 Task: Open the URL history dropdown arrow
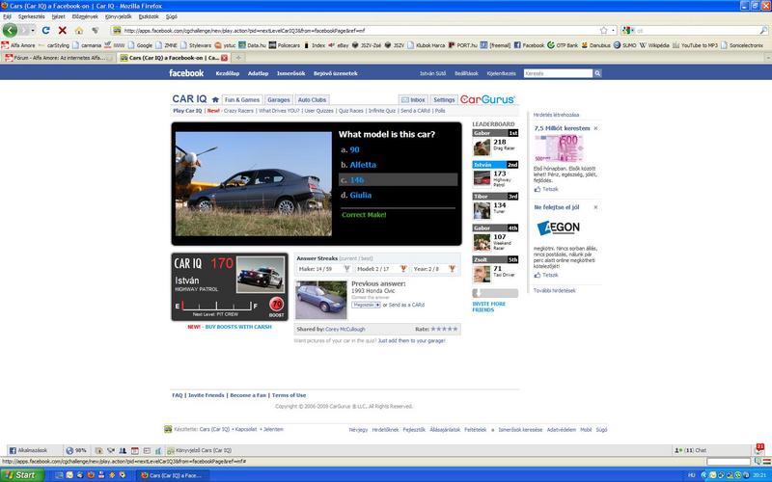(613, 31)
